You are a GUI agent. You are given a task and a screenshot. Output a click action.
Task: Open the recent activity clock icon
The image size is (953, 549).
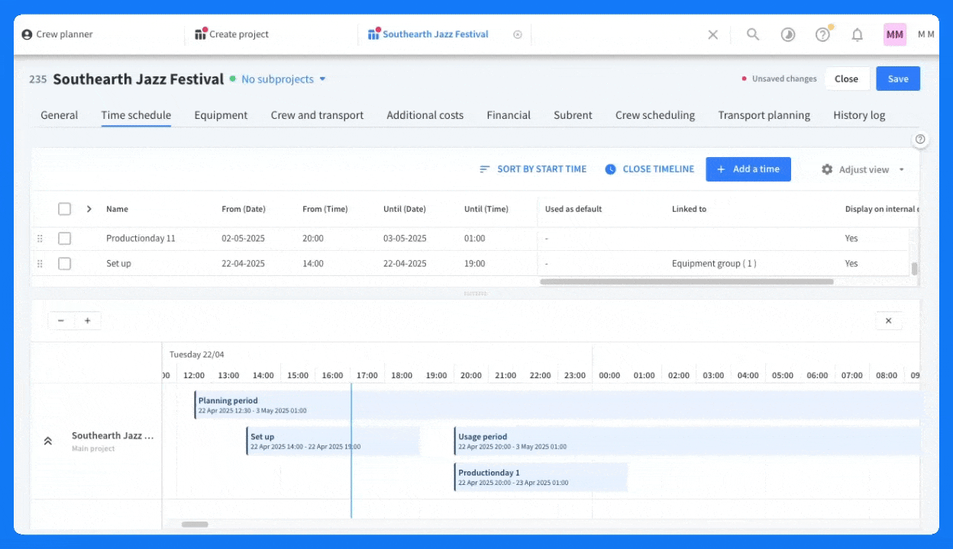pos(788,34)
